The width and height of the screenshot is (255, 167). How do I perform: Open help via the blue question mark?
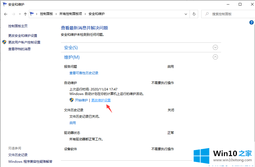(251, 22)
